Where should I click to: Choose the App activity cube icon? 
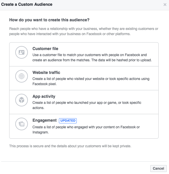[22, 100]
